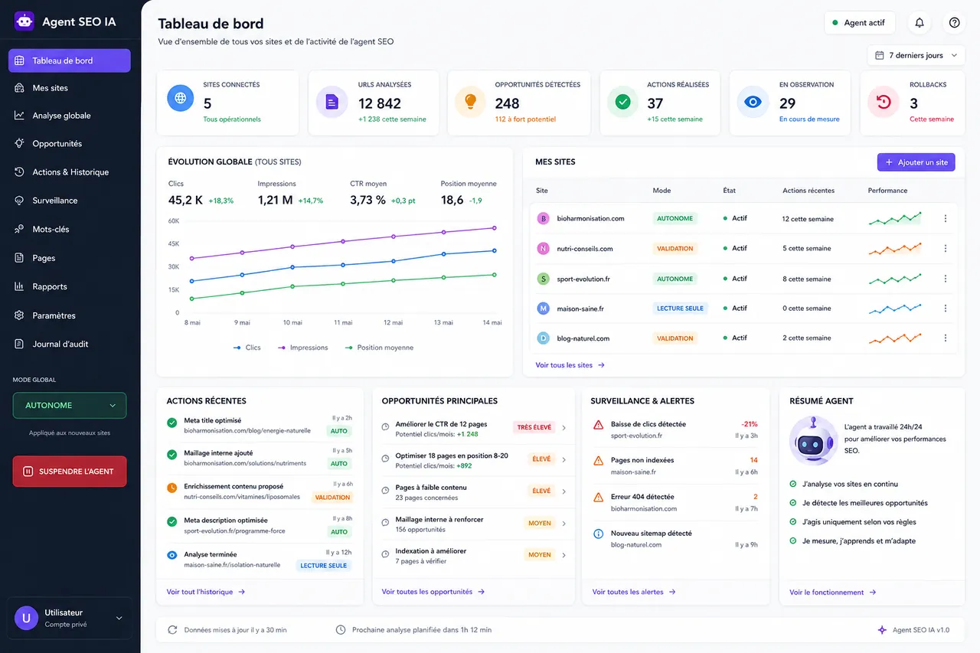
Task: Click the globe icon on Sites connectés card
Action: click(181, 98)
